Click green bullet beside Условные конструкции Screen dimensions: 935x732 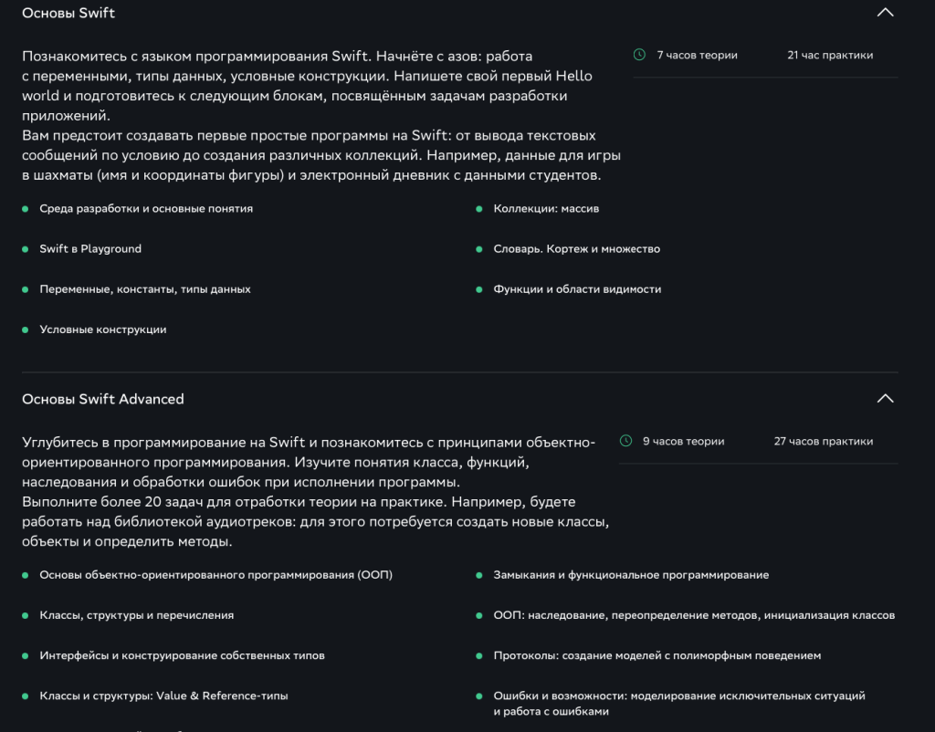(x=26, y=329)
